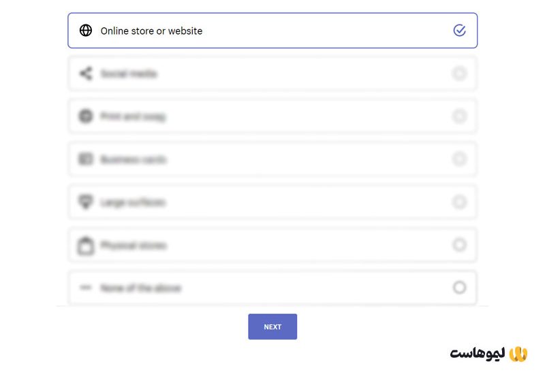Check the Business cards option circle
This screenshot has width=545, height=379.
tap(460, 159)
